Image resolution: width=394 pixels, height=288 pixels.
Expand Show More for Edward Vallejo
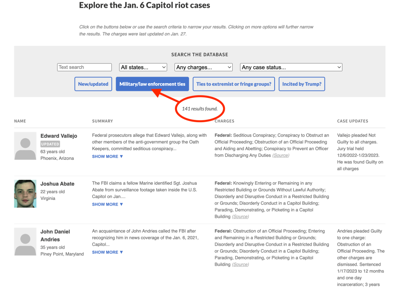[x=107, y=156]
